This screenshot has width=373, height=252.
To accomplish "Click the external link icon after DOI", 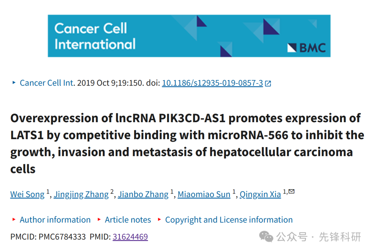I will click(268, 84).
